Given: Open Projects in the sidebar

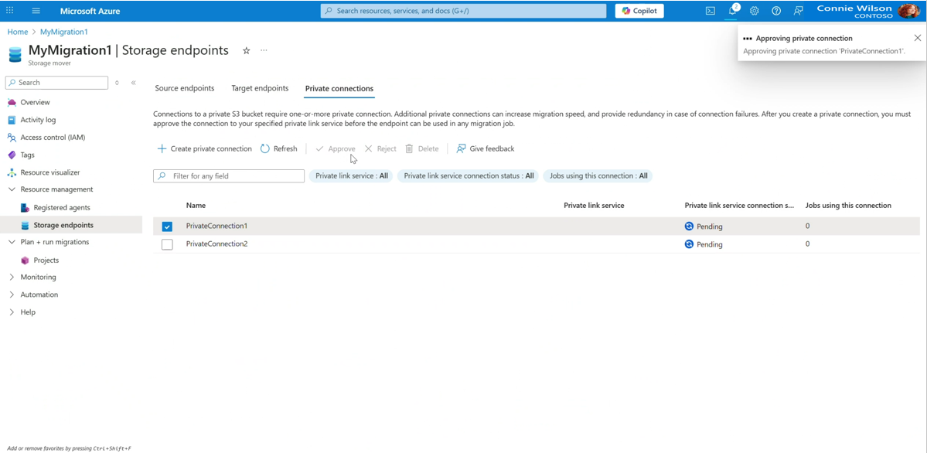Looking at the screenshot, I should point(46,261).
